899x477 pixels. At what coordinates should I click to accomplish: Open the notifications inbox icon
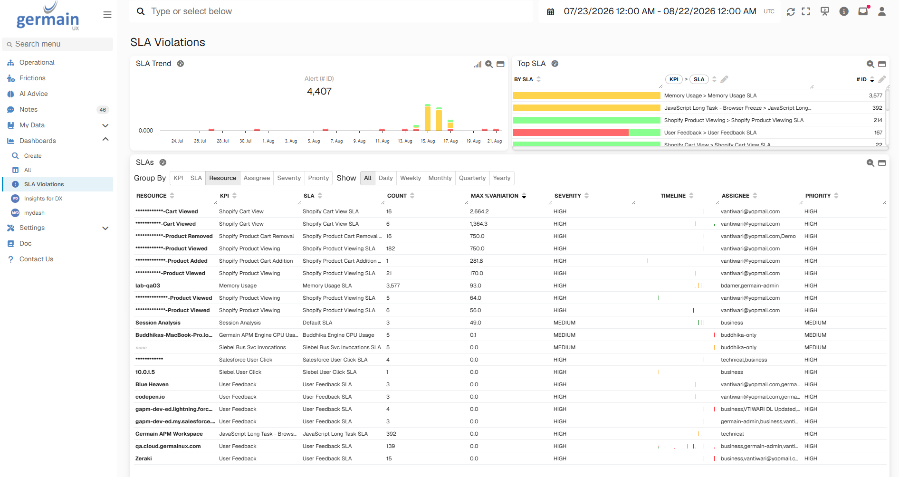[x=863, y=11]
